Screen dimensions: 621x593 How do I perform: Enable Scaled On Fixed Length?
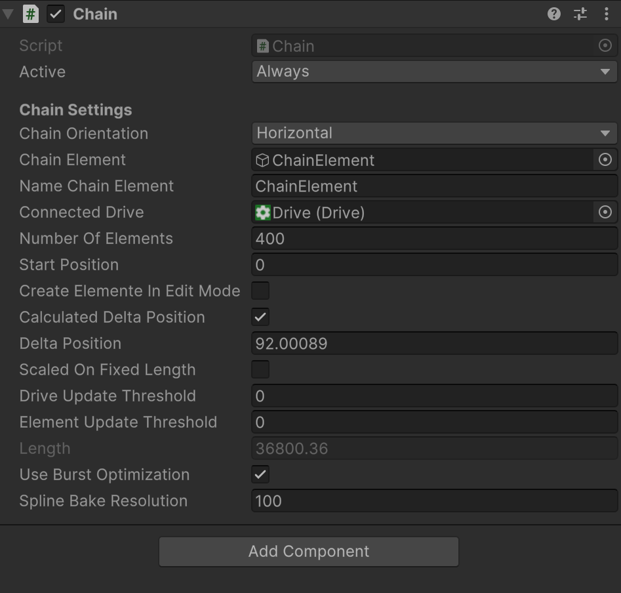tap(260, 369)
